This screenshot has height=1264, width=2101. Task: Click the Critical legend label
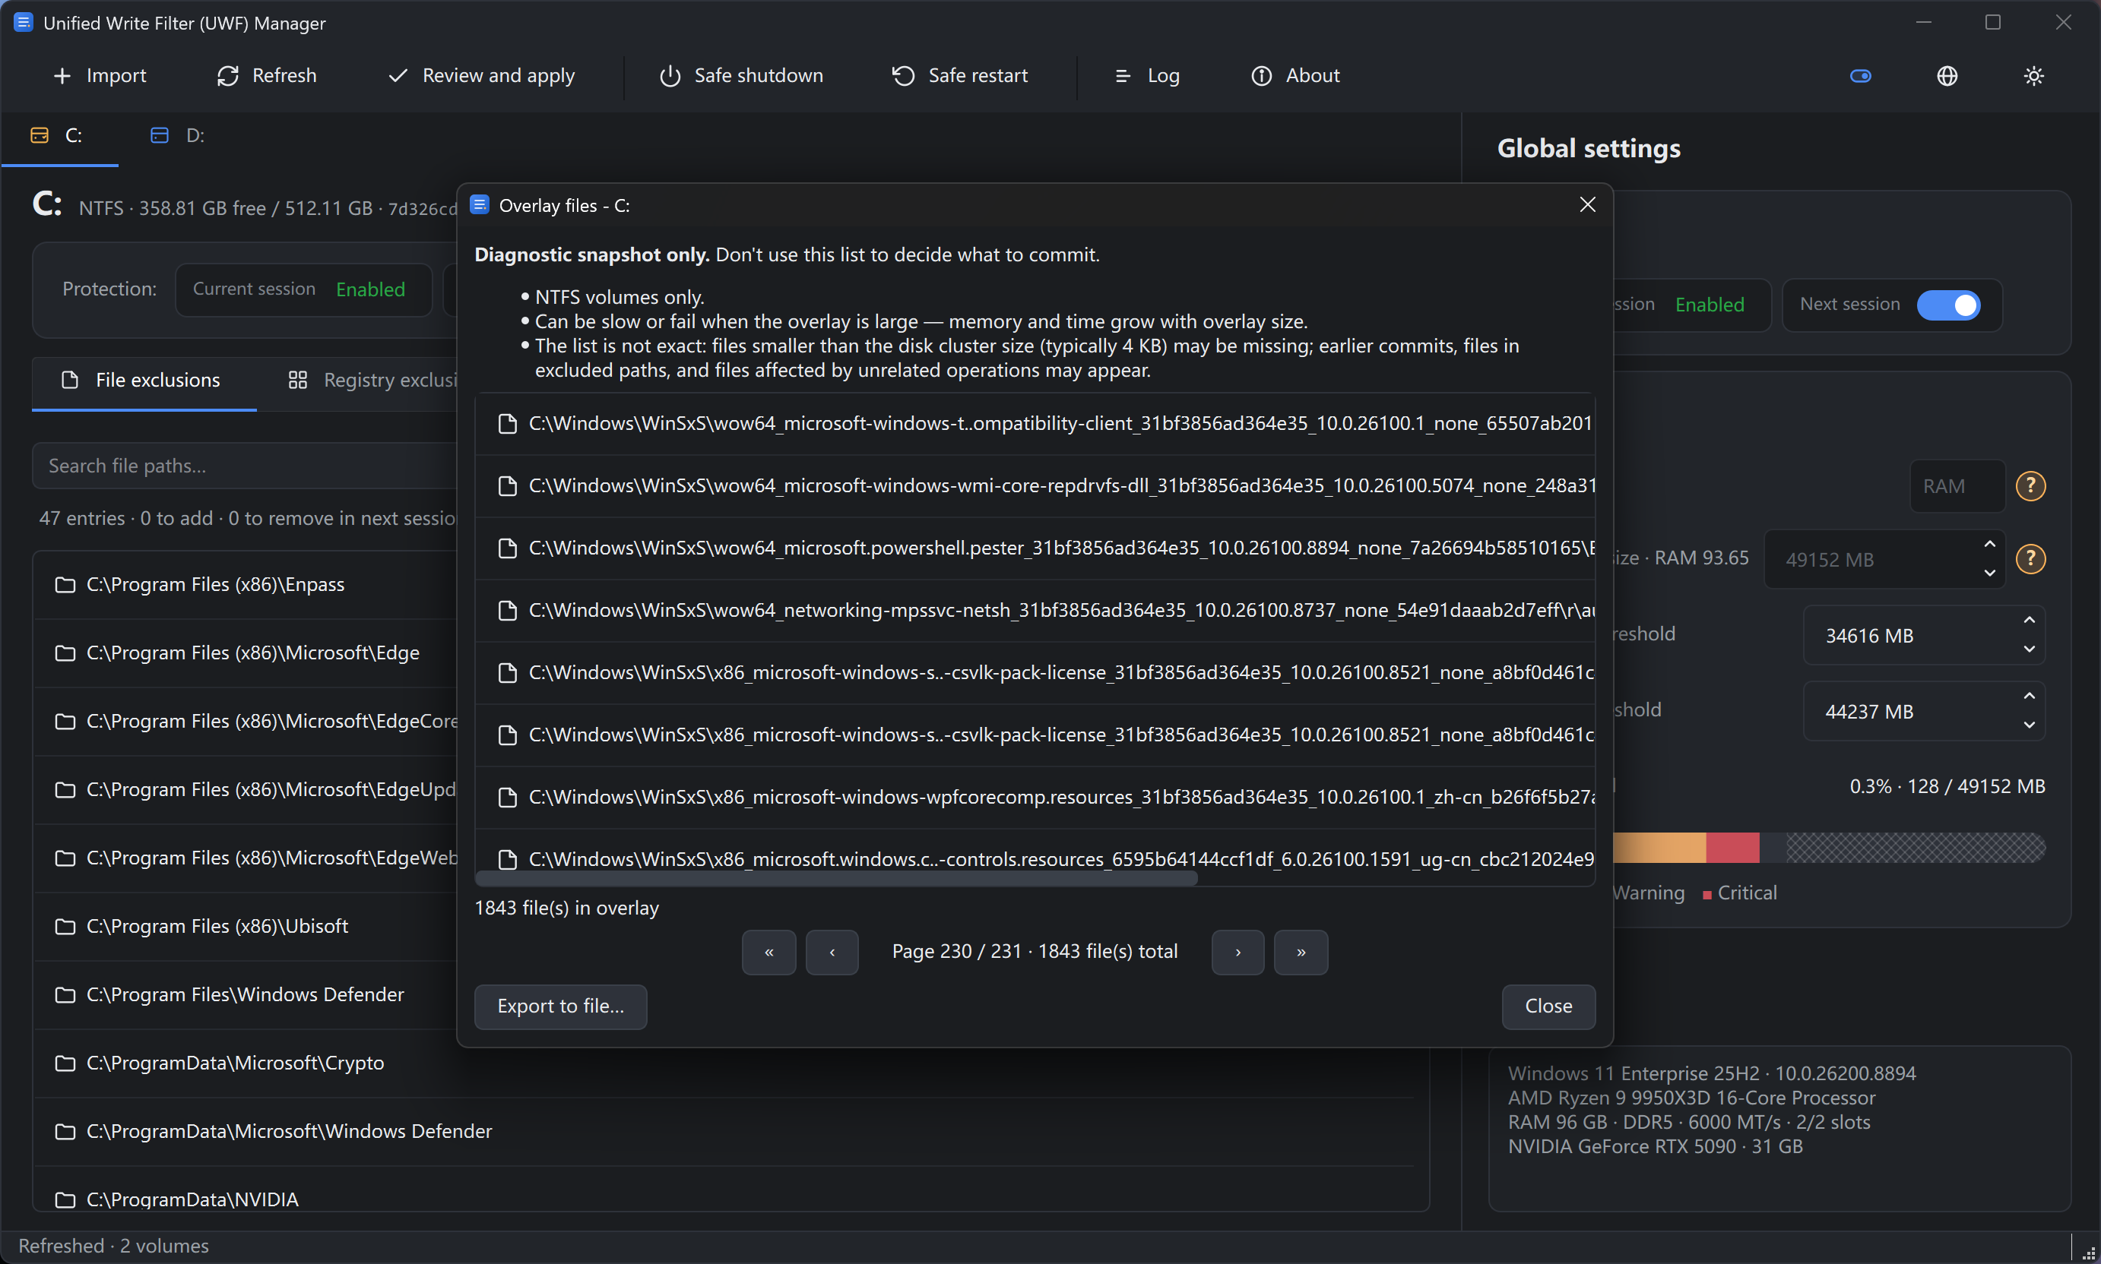click(1747, 893)
